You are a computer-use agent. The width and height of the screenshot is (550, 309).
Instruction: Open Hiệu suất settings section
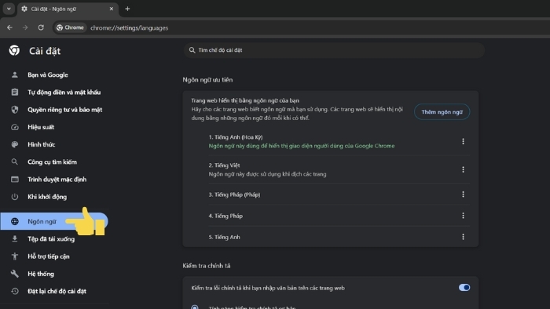(41, 127)
